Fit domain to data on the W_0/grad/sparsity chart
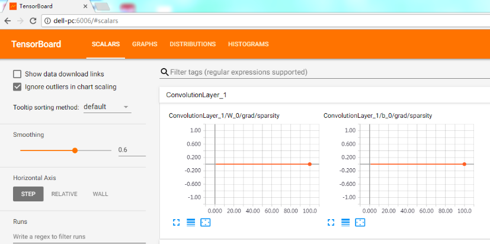 206,223
